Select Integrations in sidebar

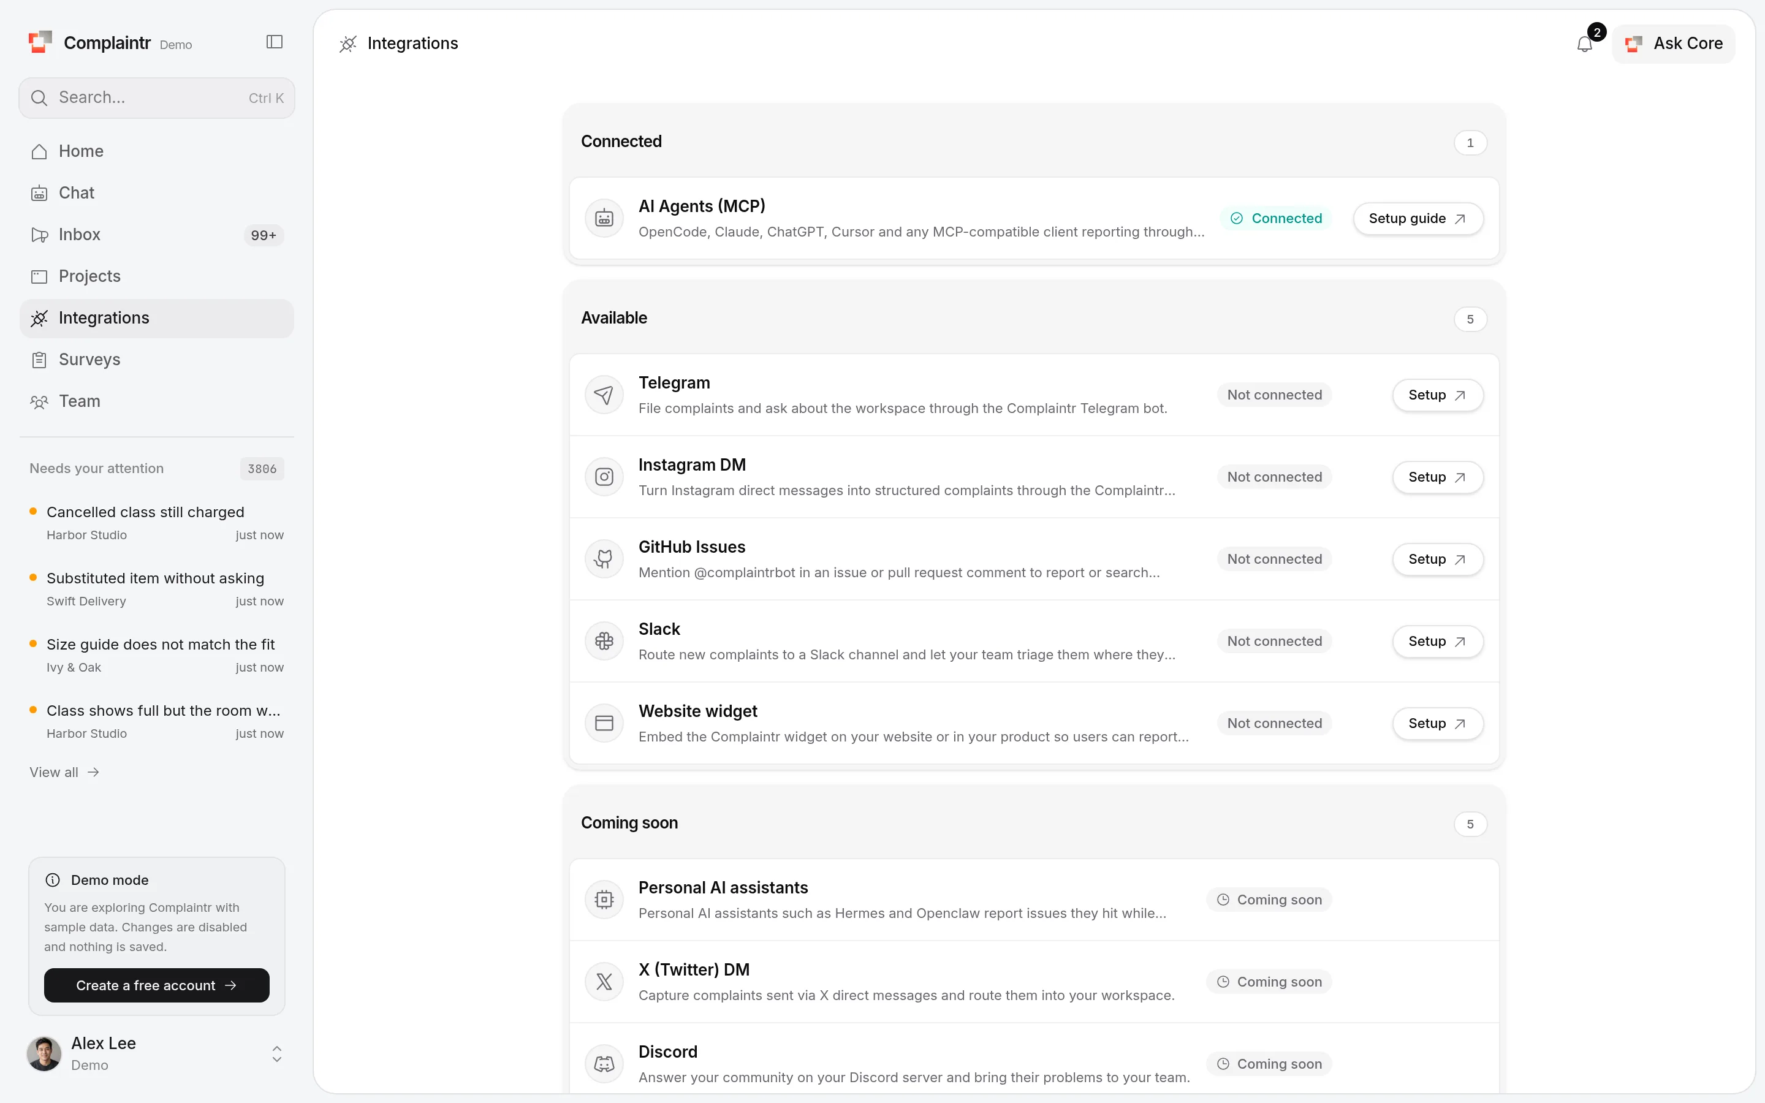point(157,318)
